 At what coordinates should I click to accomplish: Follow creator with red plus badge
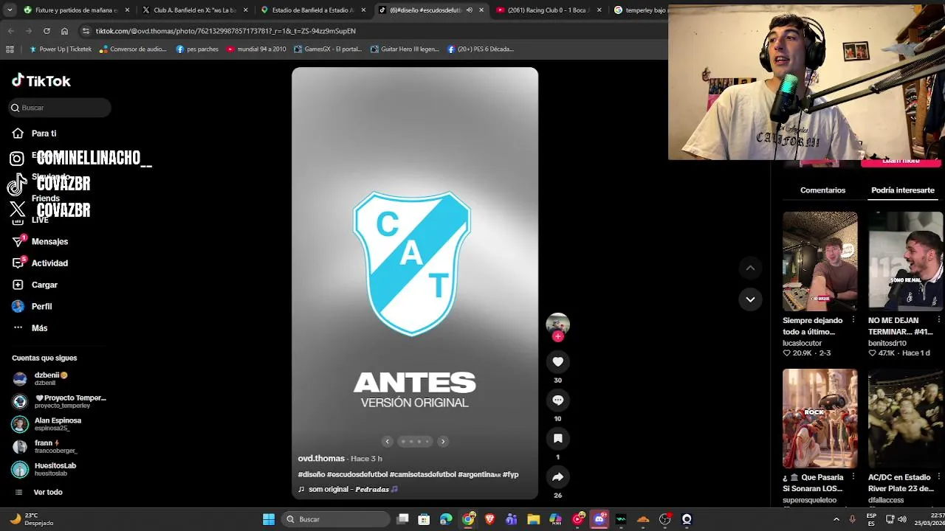click(x=557, y=336)
